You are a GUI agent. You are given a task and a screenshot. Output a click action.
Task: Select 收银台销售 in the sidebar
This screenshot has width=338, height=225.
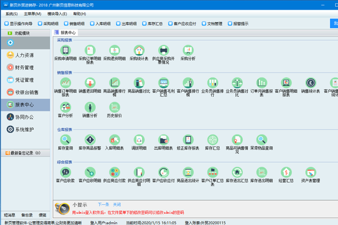(25, 92)
